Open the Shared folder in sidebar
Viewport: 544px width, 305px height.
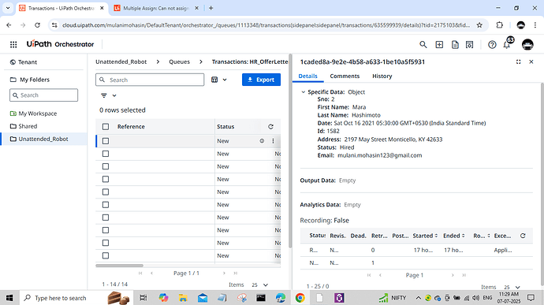click(x=28, y=126)
